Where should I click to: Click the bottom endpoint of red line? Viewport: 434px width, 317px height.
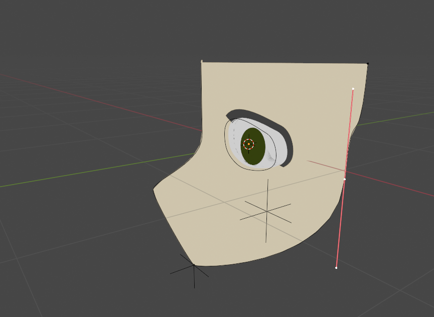336,268
